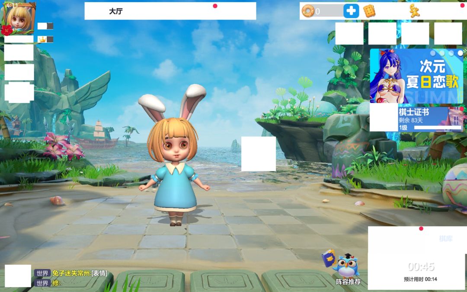Open the chat message from 修
Viewport: 467px width, 292px height.
click(57, 283)
